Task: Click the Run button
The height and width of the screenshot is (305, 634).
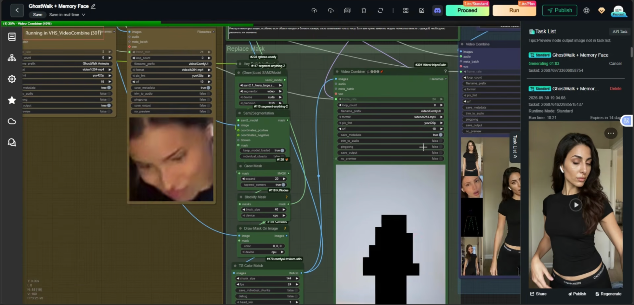Action: [x=514, y=10]
